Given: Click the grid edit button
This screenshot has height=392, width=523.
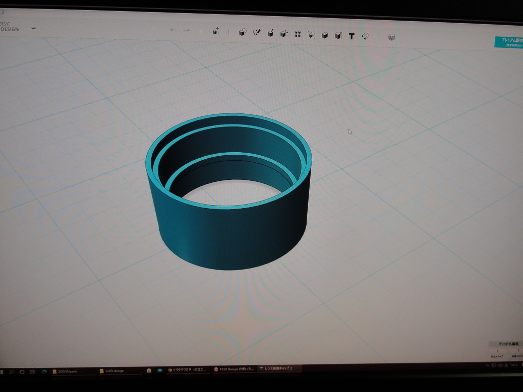Looking at the screenshot, I should tap(507, 344).
